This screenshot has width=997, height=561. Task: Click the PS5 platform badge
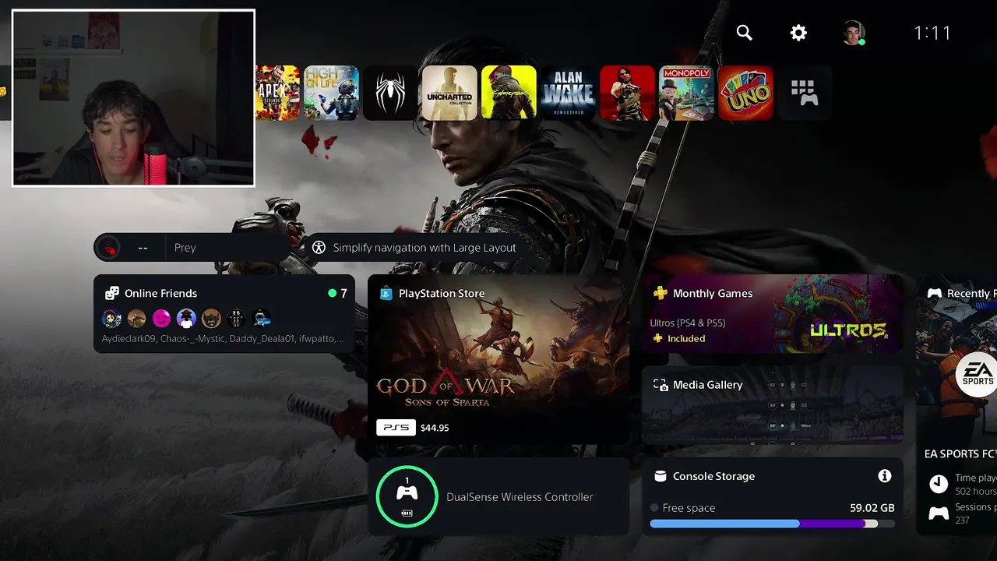coord(396,427)
